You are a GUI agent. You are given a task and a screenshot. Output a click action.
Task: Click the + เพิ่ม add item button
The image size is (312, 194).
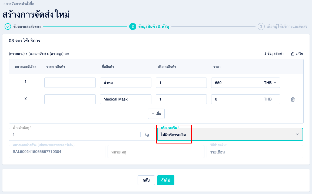click(x=156, y=114)
